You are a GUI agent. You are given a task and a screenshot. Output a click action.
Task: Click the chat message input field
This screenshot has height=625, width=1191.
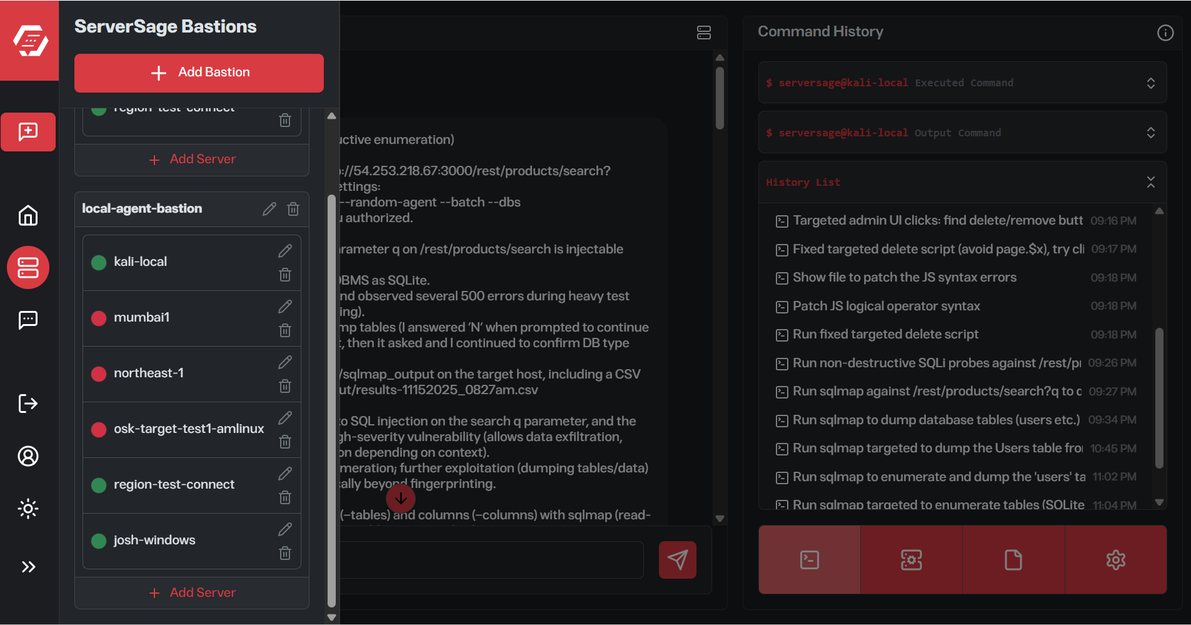pyautogui.click(x=492, y=560)
